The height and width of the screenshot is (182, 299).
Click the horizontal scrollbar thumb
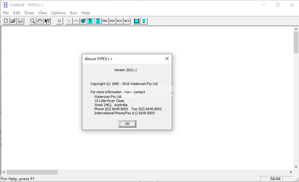click(x=32, y=172)
